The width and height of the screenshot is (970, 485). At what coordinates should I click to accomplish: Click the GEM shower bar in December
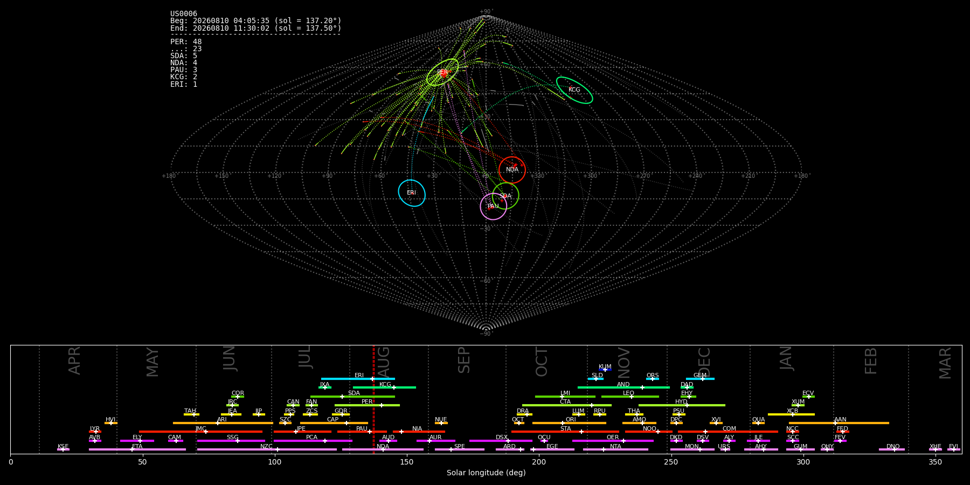point(700,379)
